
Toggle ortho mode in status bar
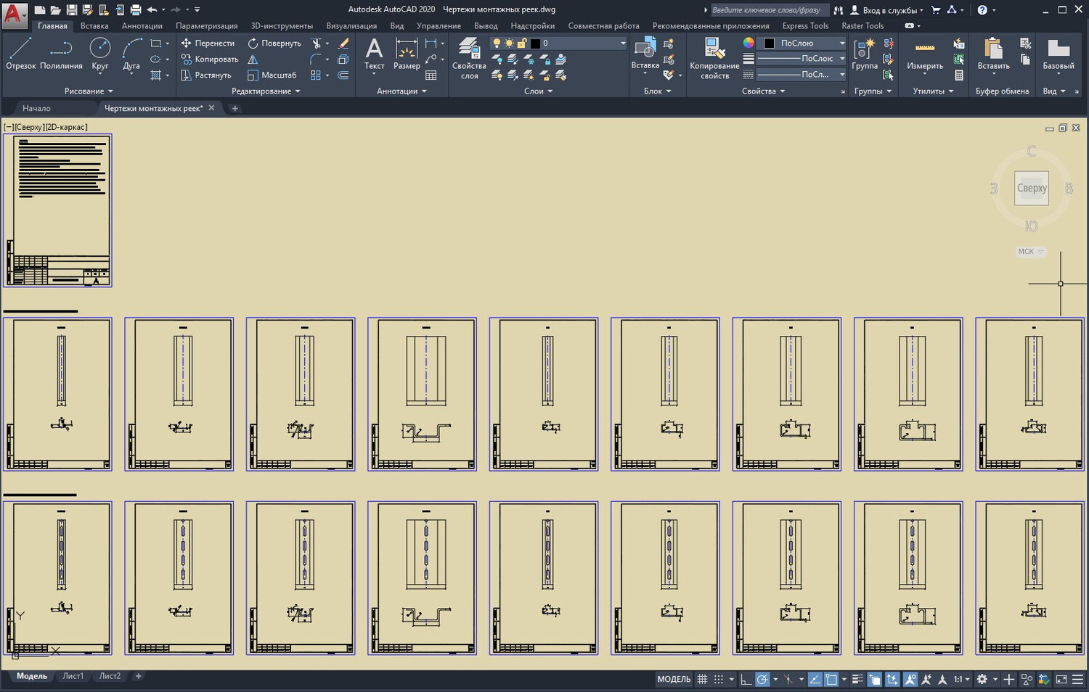pos(746,680)
